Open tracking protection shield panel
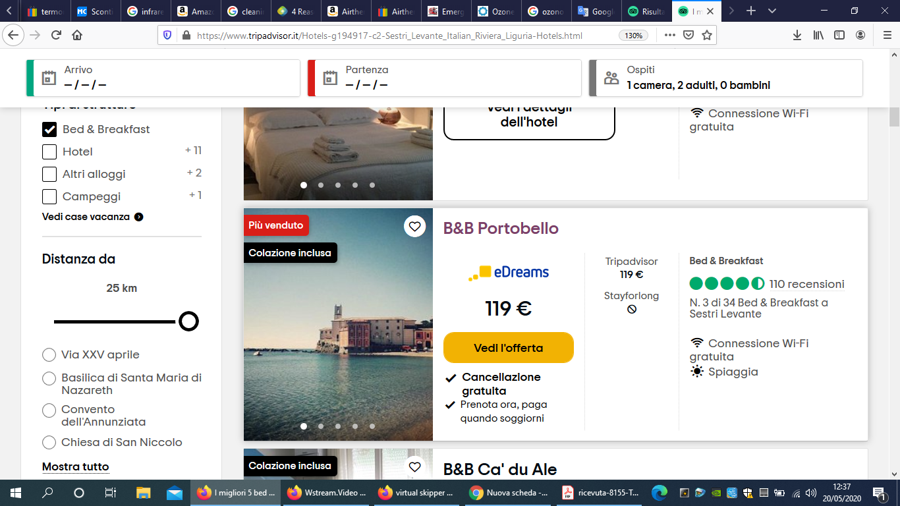 pyautogui.click(x=167, y=36)
